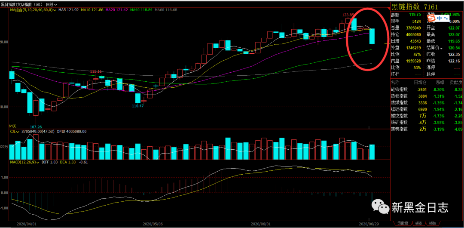Click the 昨结 value 122.16

click(x=455, y=61)
